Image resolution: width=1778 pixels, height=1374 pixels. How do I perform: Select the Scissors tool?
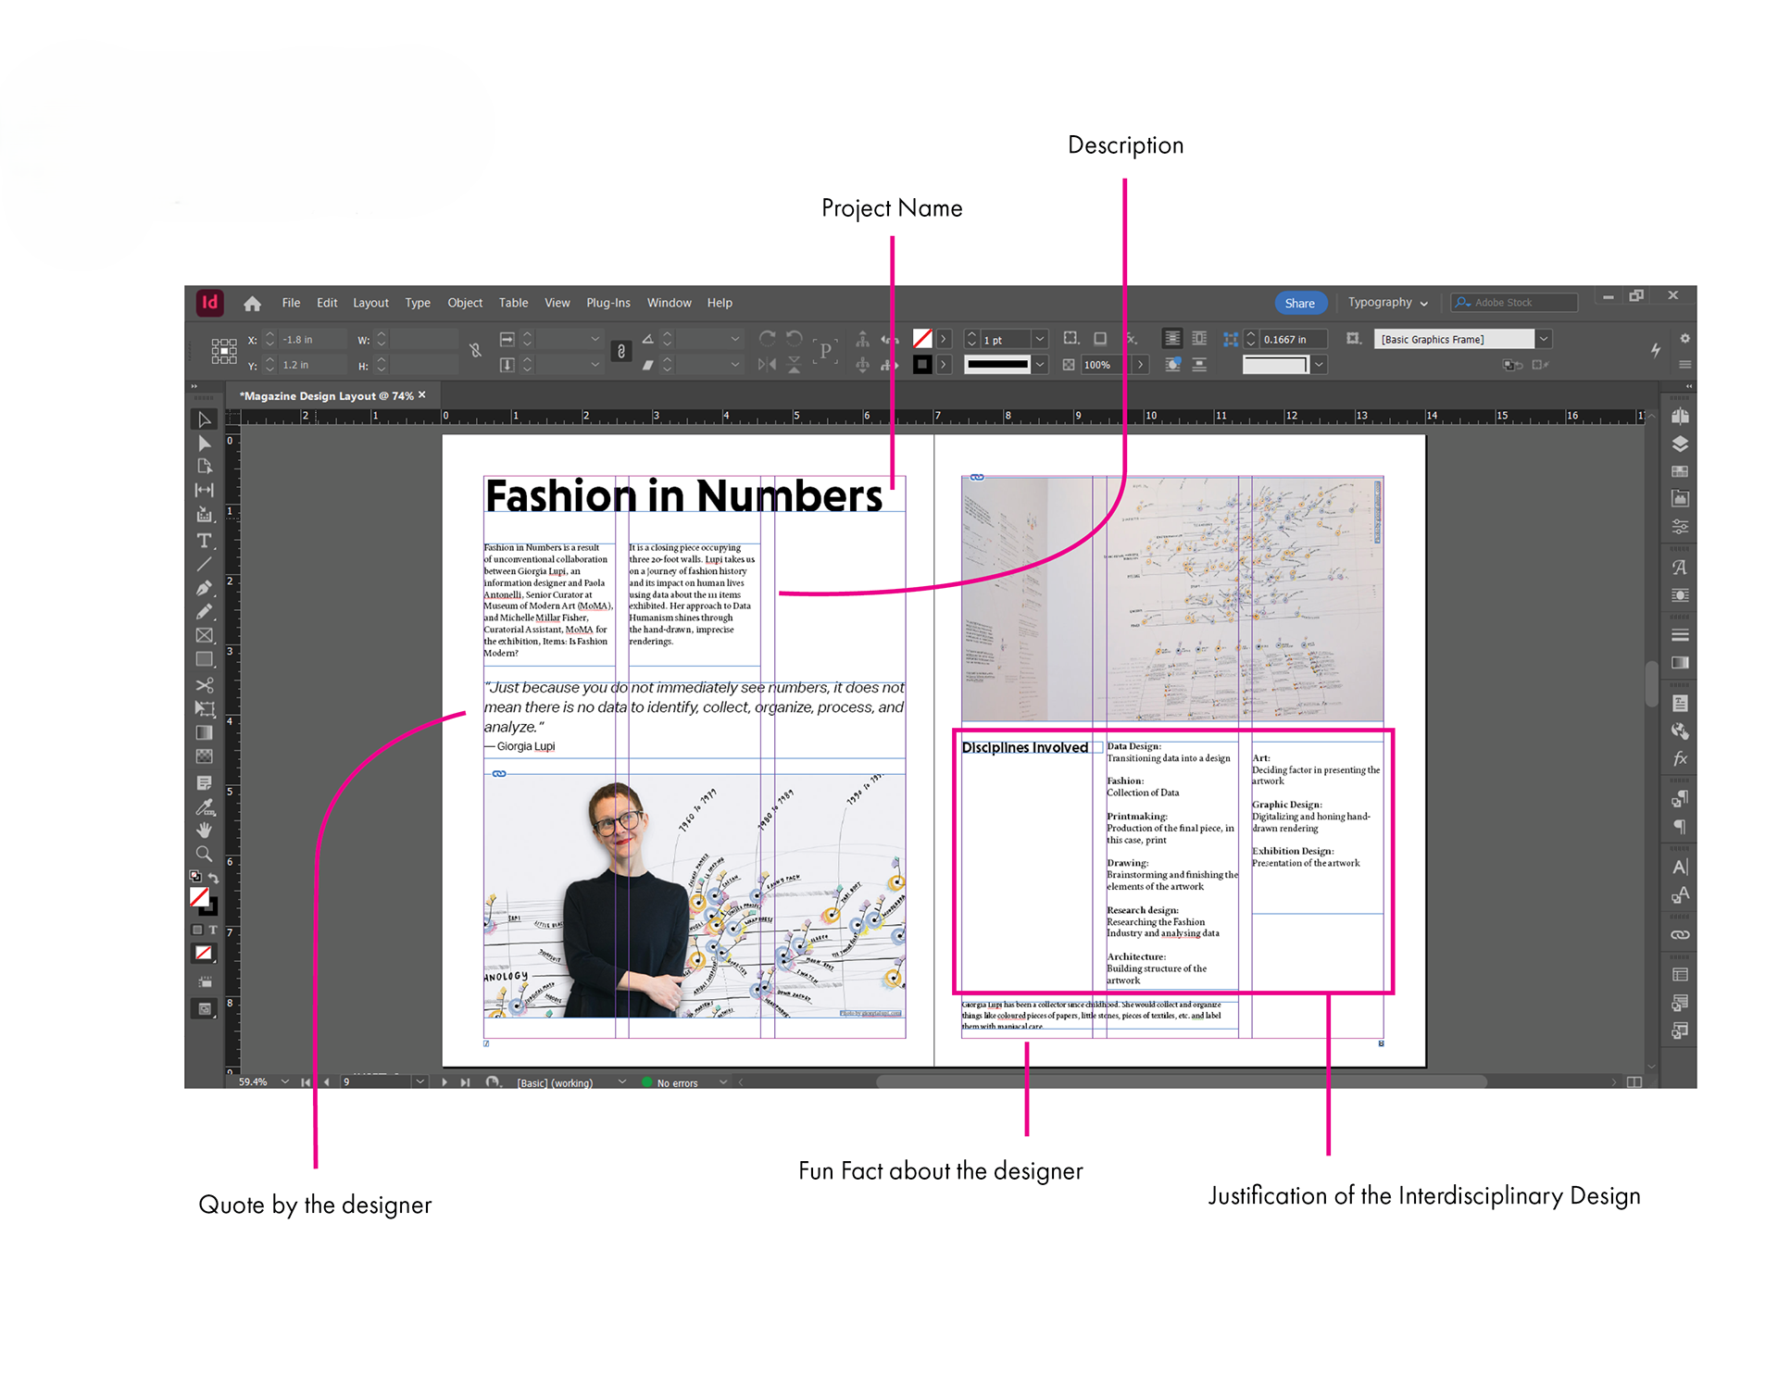click(204, 685)
